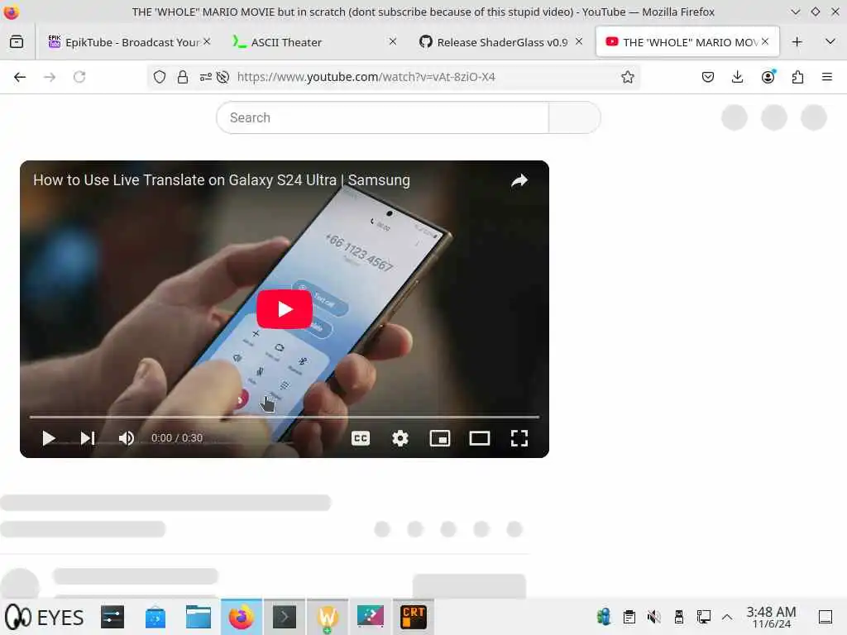This screenshot has height=635, width=847.
Task: Click the blocked autoplay icon in address bar
Action: coord(223,77)
